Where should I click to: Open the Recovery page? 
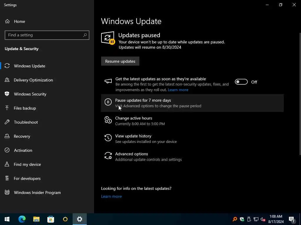point(47,136)
